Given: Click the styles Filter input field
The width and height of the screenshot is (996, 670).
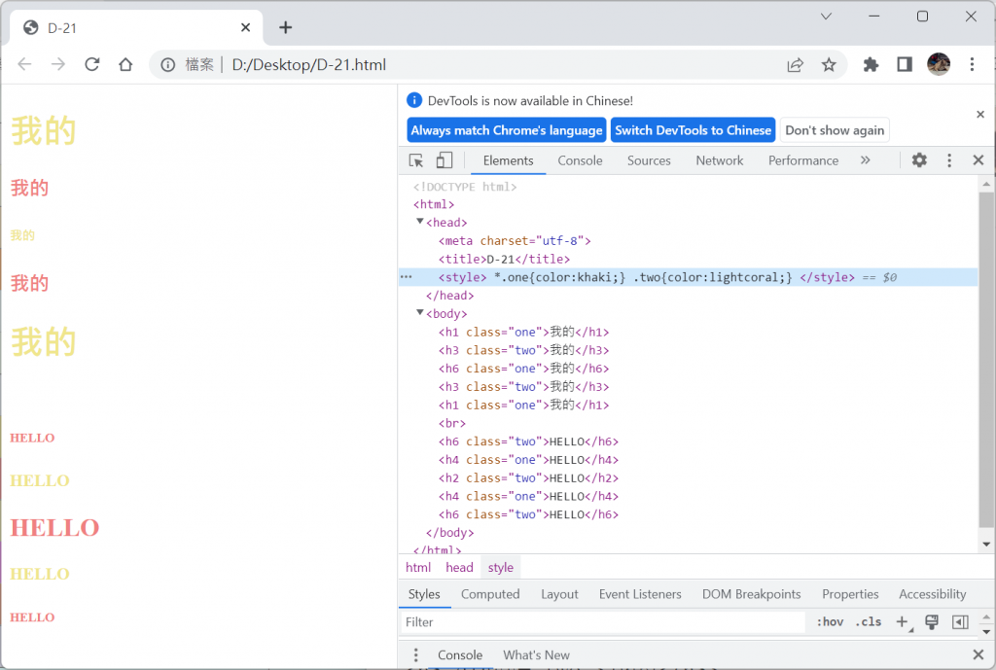Looking at the screenshot, I should tap(602, 622).
